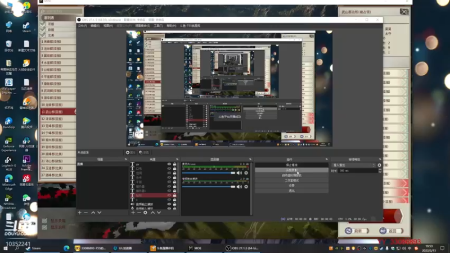Open the Bandizip desktop icon
450x253 pixels.
pyautogui.click(x=8, y=123)
